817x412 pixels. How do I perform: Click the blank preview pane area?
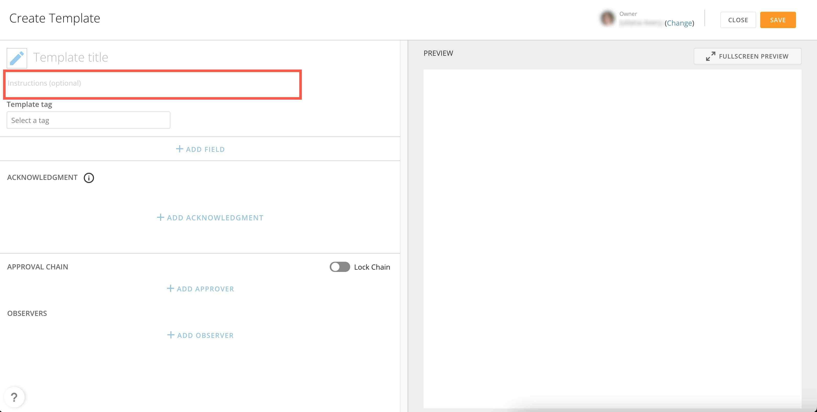(612, 238)
